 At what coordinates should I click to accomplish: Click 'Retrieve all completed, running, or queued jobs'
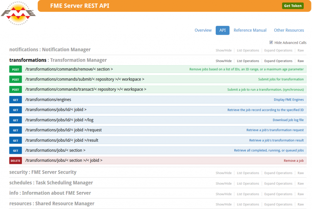coord(269,150)
